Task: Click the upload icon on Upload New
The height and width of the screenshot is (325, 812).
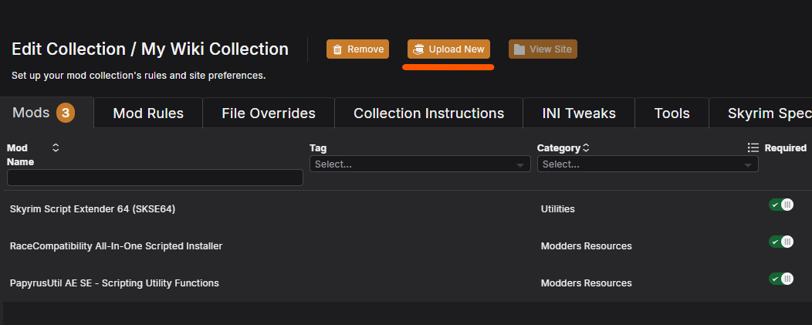Action: [418, 49]
